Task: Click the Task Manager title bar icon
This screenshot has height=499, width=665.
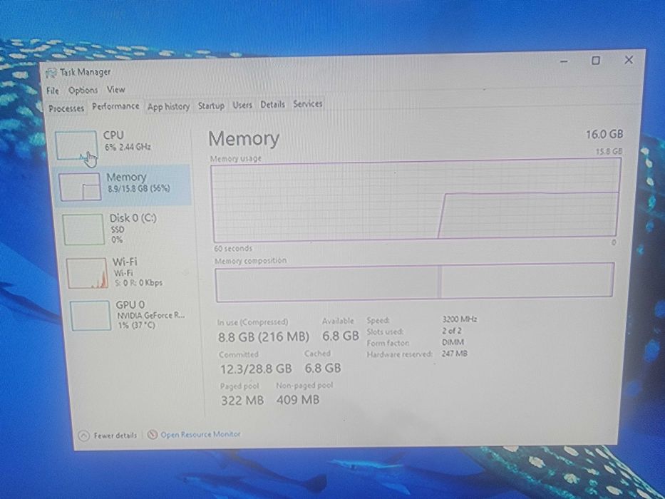Action: tap(51, 73)
